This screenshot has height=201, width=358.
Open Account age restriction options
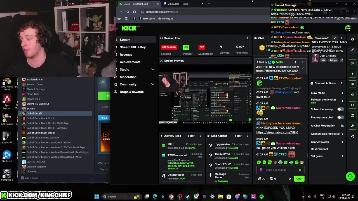point(342,134)
